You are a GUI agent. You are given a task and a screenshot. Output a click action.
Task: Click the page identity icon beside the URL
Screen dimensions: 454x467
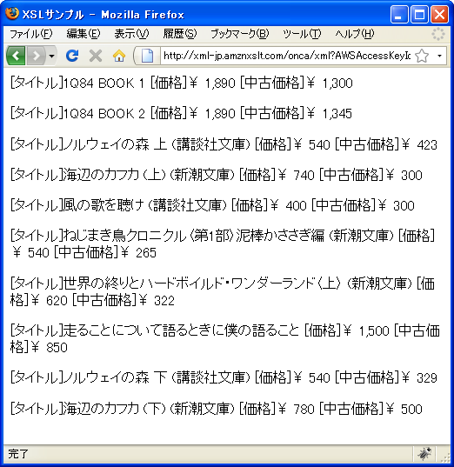pyautogui.click(x=147, y=56)
